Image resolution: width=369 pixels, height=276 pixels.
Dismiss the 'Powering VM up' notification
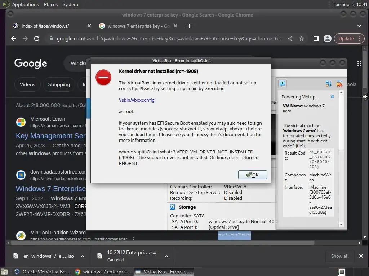click(332, 96)
